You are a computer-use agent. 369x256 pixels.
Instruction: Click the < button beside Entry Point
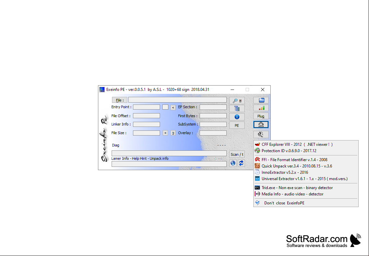click(173, 108)
